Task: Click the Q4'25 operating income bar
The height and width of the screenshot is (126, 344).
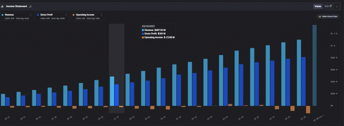Action: pos(293,108)
